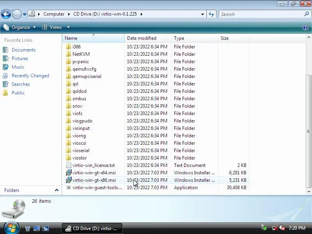Select the virtio-win_license.txt file icon

(69, 165)
